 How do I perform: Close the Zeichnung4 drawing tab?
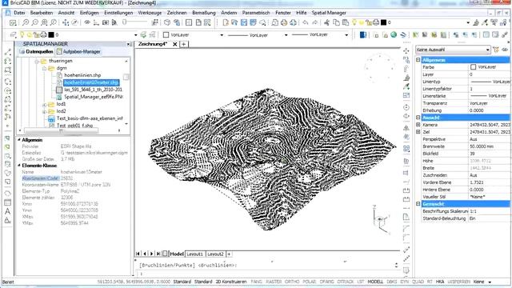pos(175,44)
